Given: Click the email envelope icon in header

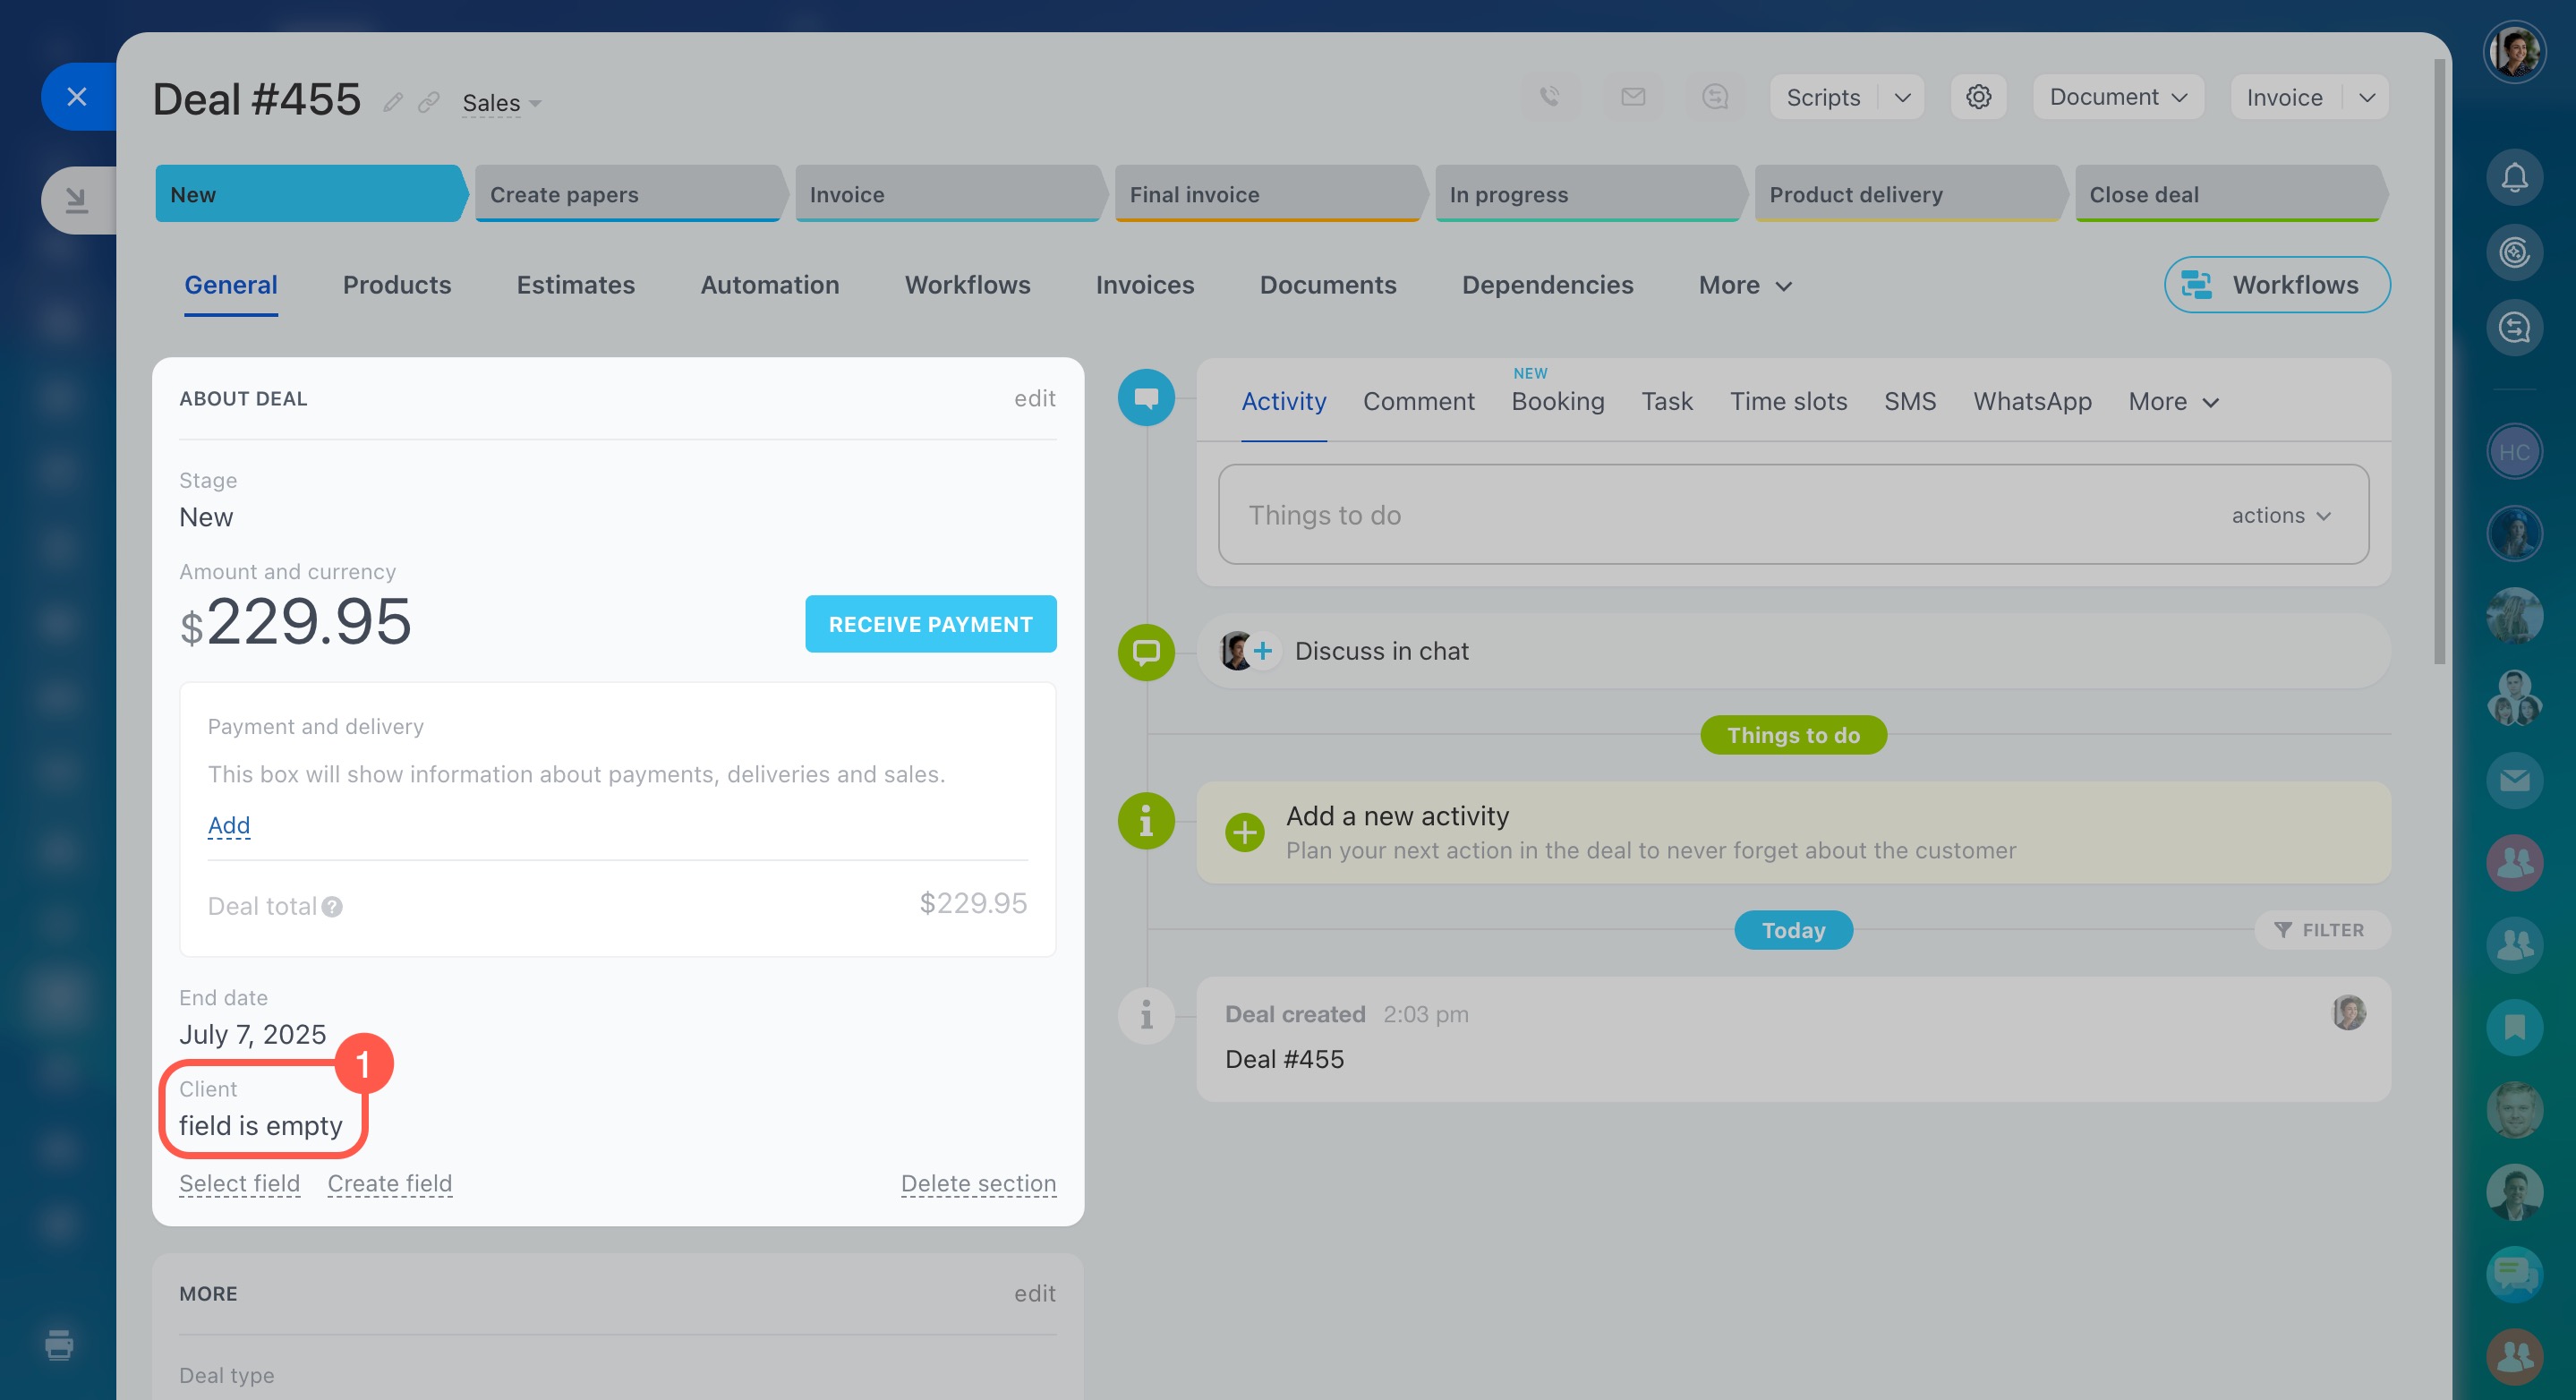Looking at the screenshot, I should click(x=1632, y=97).
